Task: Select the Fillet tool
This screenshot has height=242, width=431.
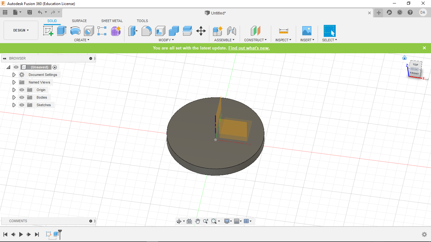Action: click(x=146, y=31)
